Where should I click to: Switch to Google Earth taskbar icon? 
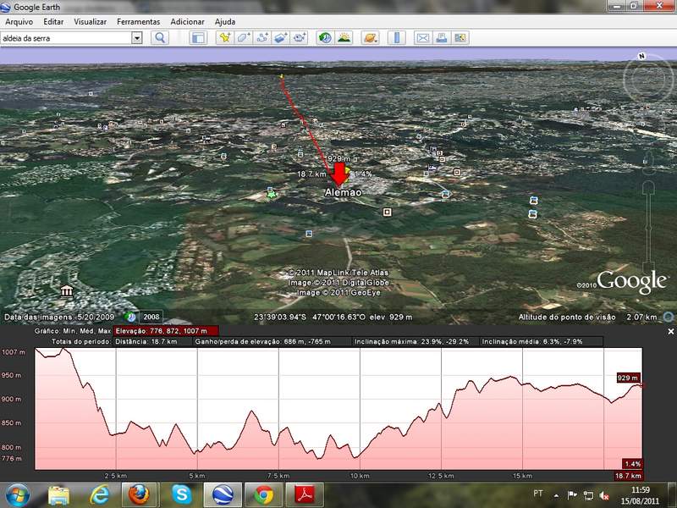click(223, 495)
